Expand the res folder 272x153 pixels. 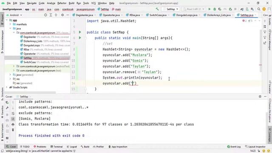10,79
